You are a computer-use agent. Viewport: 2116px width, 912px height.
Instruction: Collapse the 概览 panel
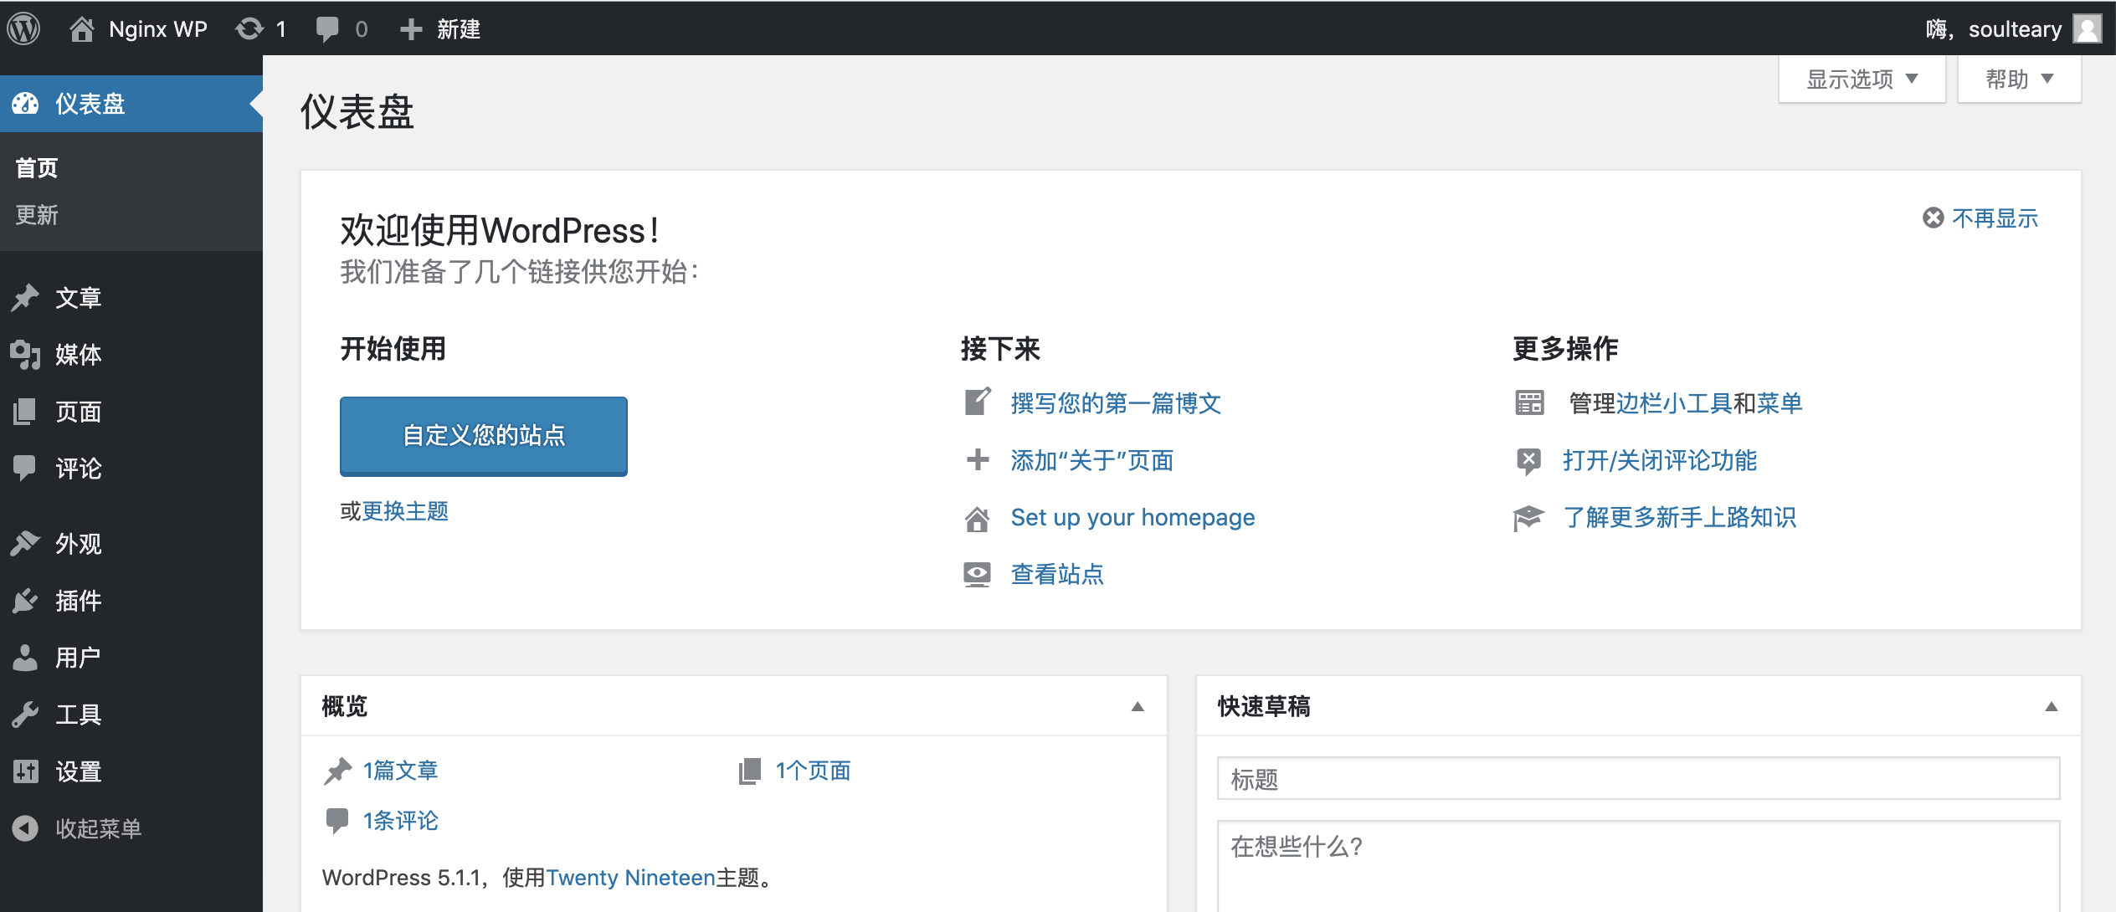1138,706
